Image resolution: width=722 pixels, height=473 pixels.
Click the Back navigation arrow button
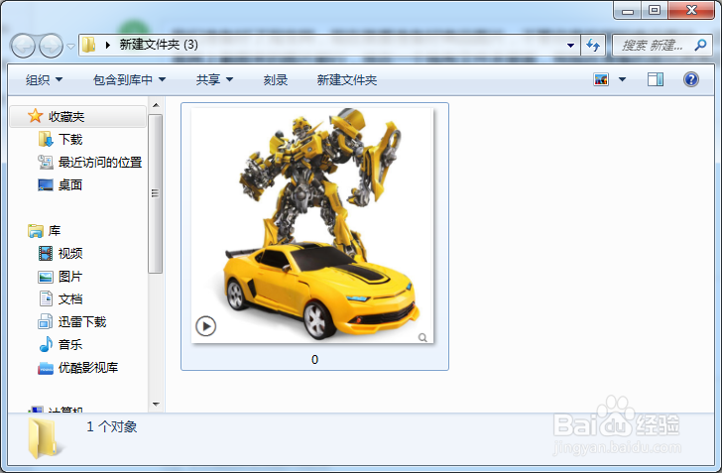23,46
